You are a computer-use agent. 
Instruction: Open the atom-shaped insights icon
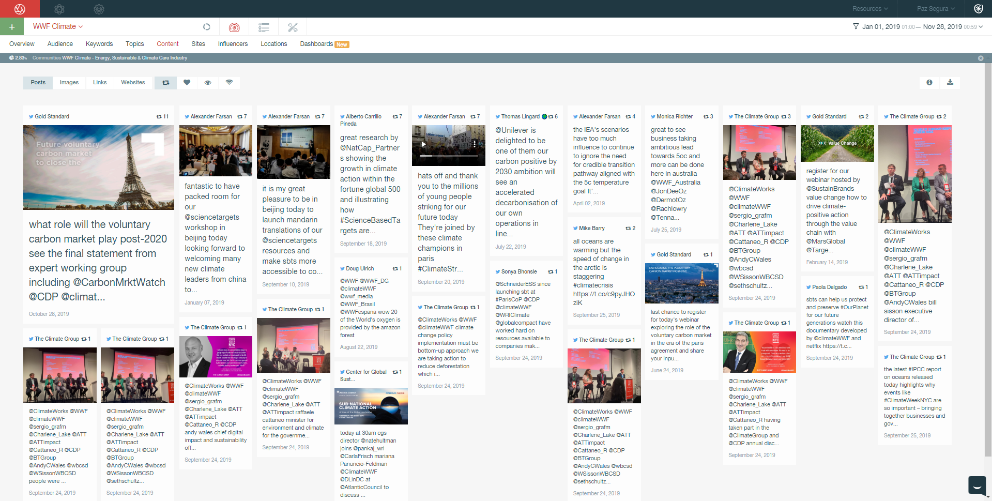coord(59,9)
